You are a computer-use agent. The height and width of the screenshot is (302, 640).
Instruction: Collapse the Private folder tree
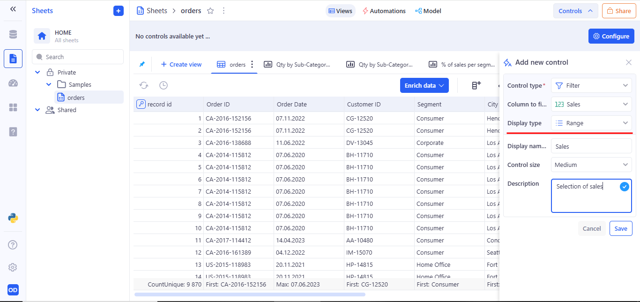tap(37, 72)
